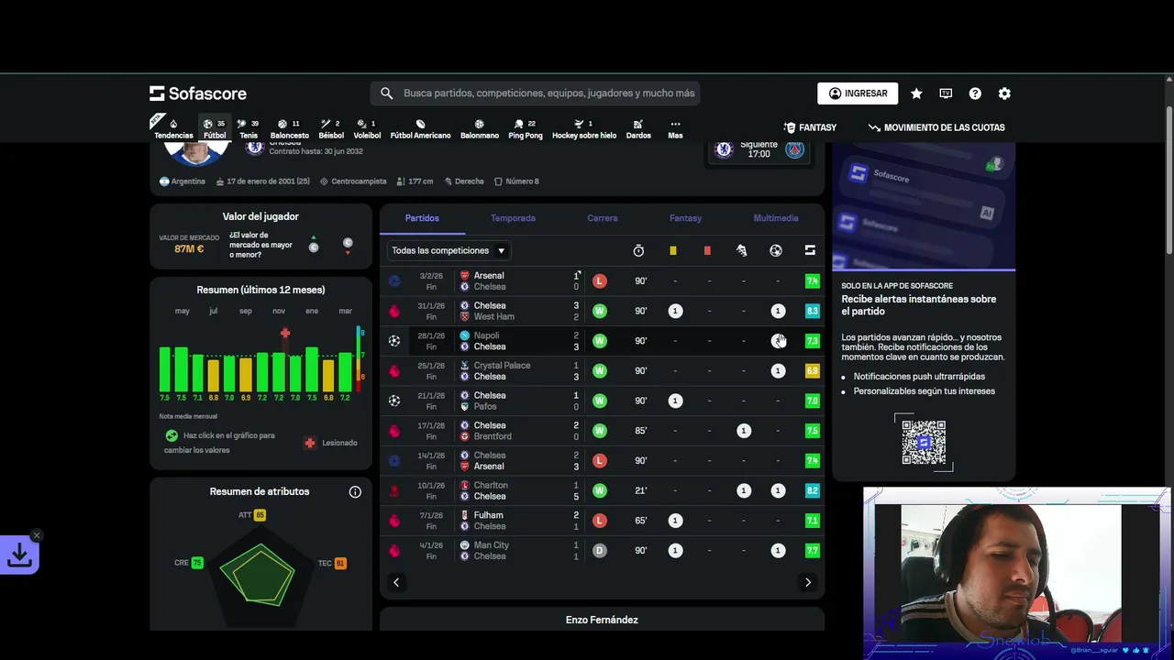The height and width of the screenshot is (660, 1174).
Task: Go to next matches page arrow
Action: 808,582
